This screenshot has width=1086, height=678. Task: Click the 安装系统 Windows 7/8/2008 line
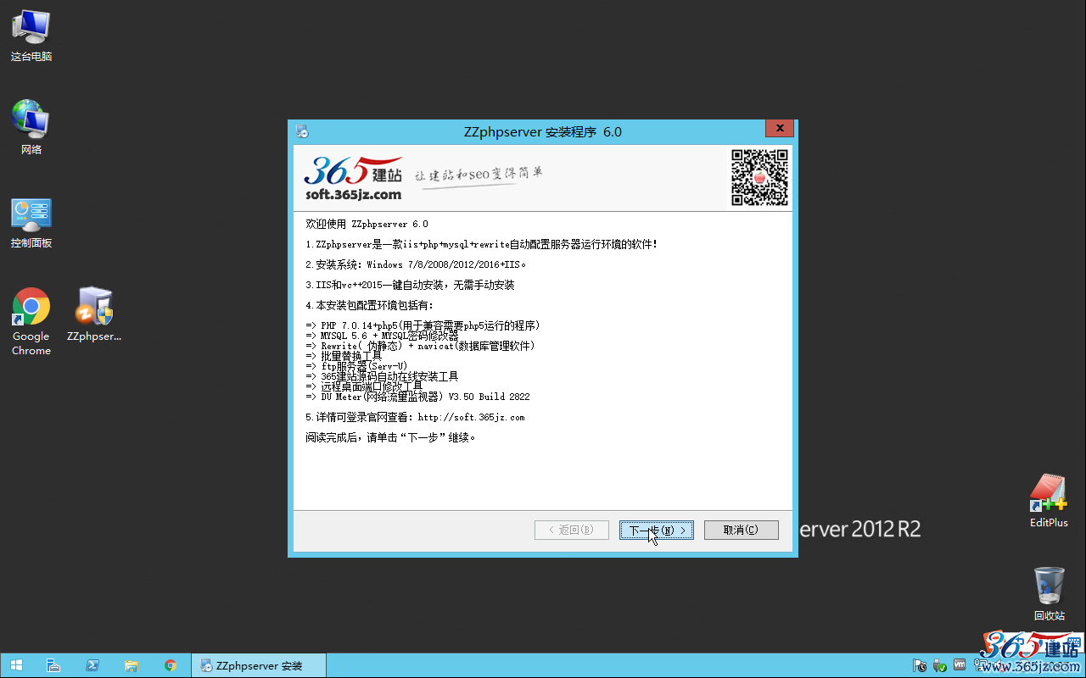416,265
